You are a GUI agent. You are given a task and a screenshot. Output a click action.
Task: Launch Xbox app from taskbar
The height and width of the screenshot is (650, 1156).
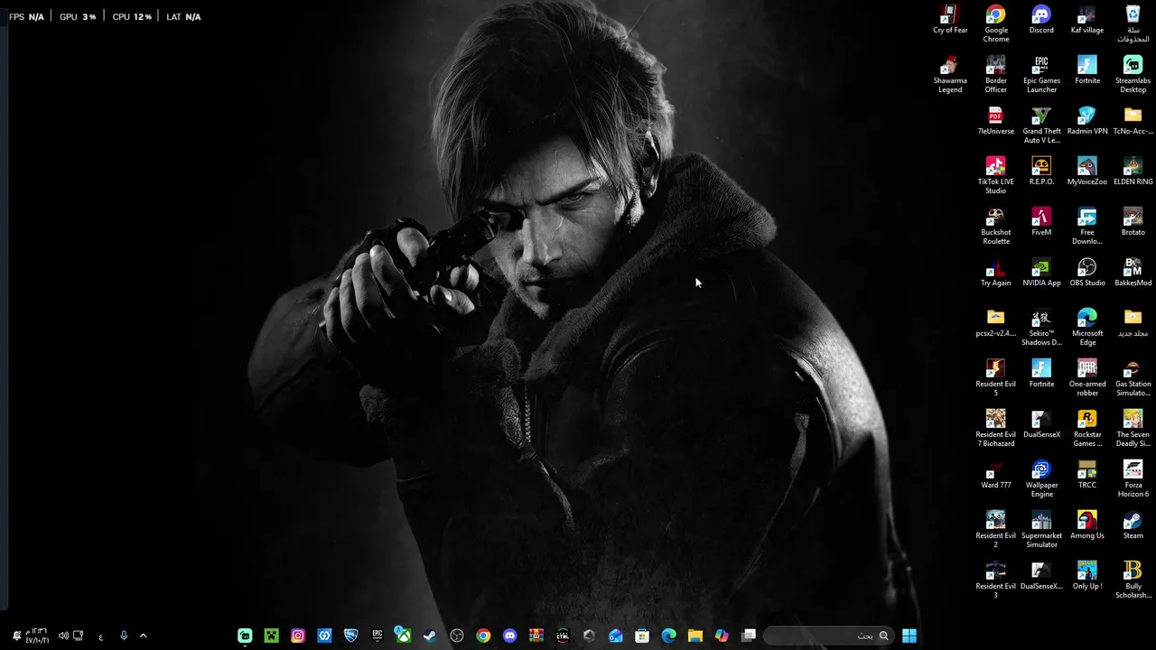pos(404,636)
